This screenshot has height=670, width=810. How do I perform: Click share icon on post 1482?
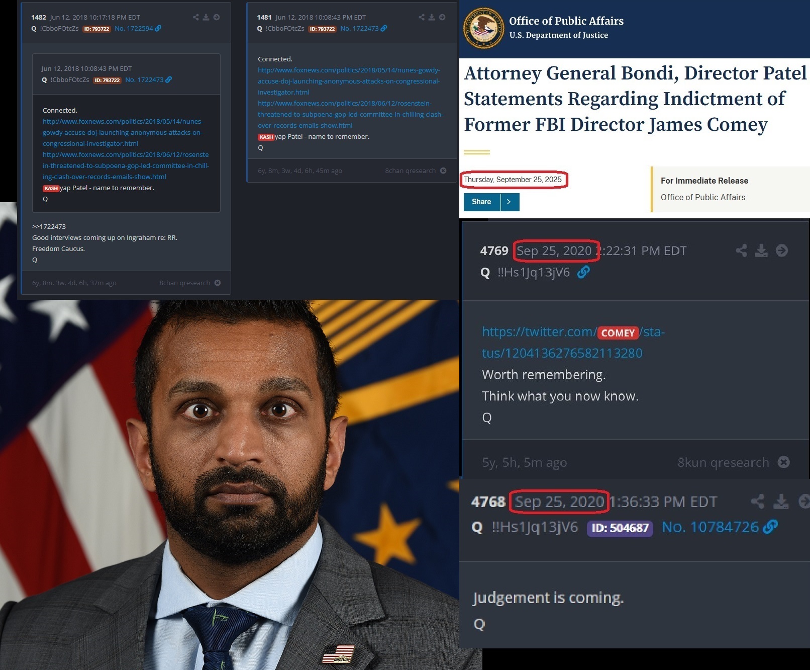(196, 17)
